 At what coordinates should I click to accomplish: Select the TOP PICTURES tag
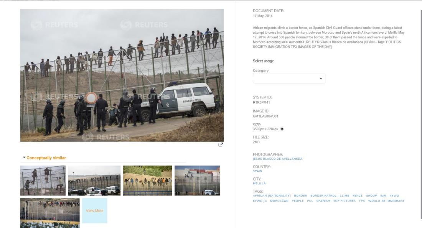[x=344, y=201]
